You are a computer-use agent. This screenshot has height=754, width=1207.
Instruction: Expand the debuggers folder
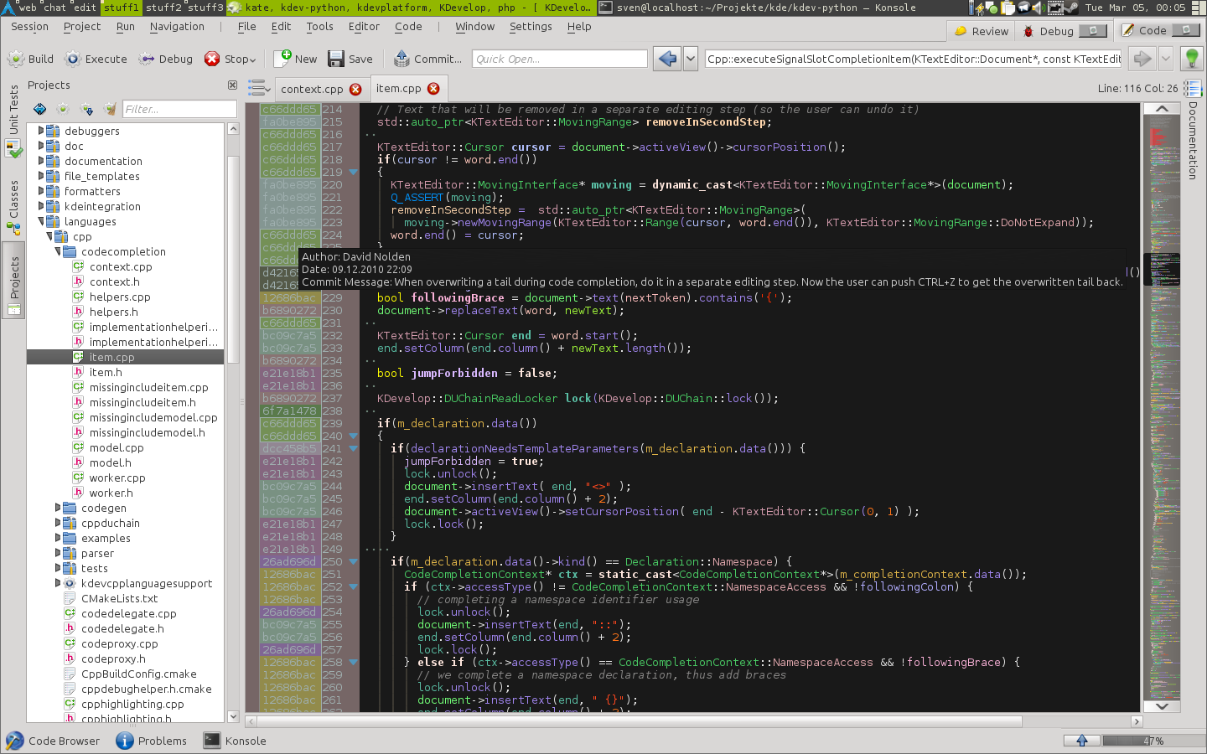(40, 131)
